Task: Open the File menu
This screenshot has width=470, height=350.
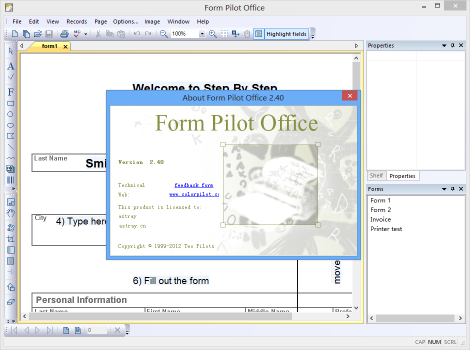Action: click(17, 21)
